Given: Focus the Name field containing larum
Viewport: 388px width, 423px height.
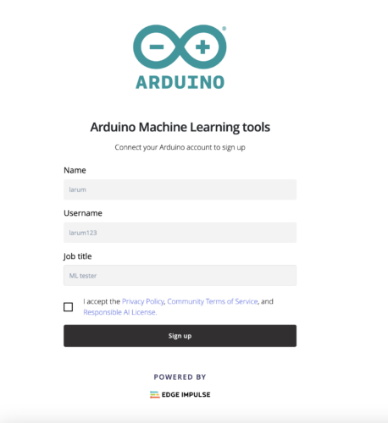Looking at the screenshot, I should [x=180, y=190].
